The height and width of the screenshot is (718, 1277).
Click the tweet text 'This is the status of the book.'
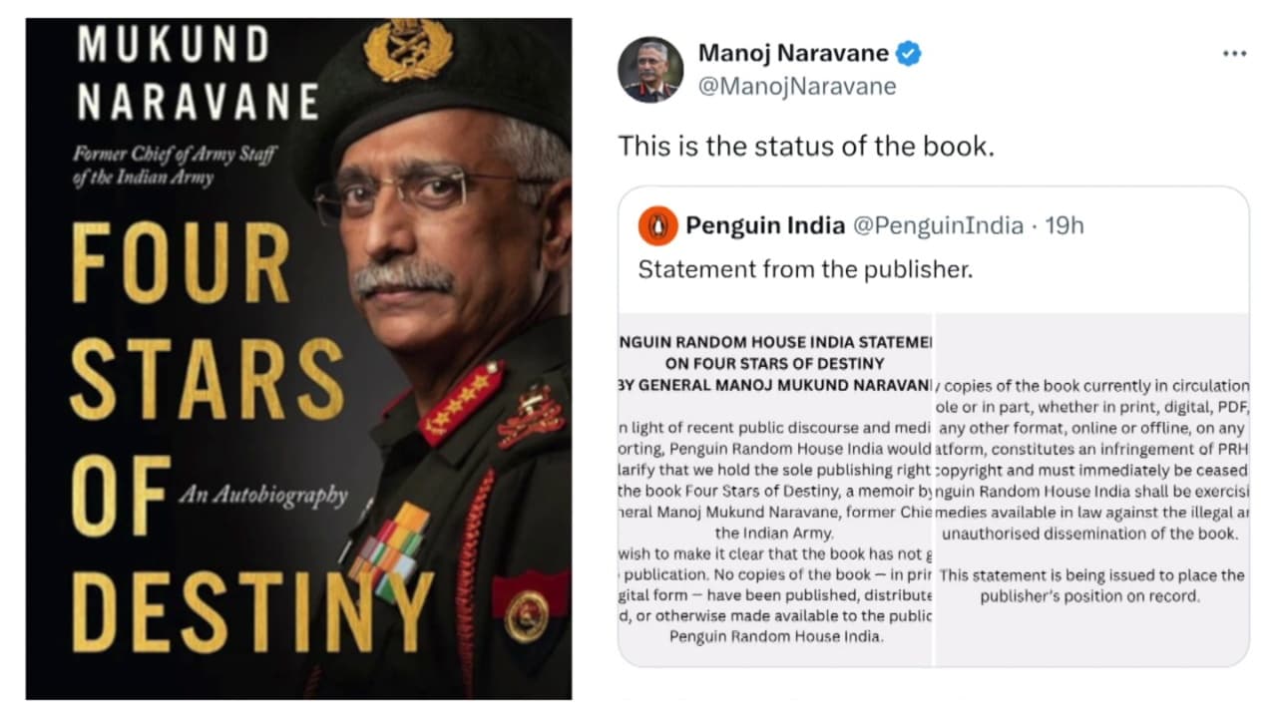point(806,146)
